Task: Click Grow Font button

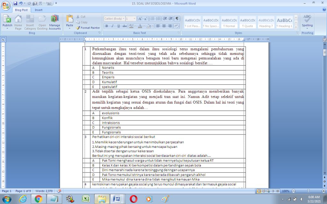Action: click(140, 18)
